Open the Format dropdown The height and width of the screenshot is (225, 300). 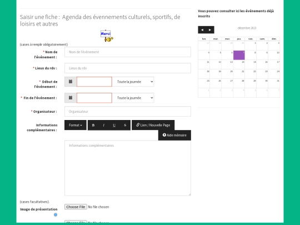[76, 125]
